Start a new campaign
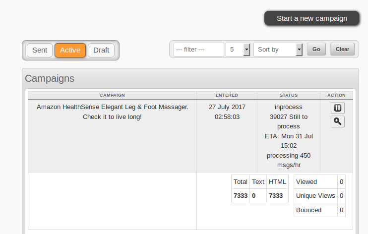The image size is (368, 234). pos(311,18)
